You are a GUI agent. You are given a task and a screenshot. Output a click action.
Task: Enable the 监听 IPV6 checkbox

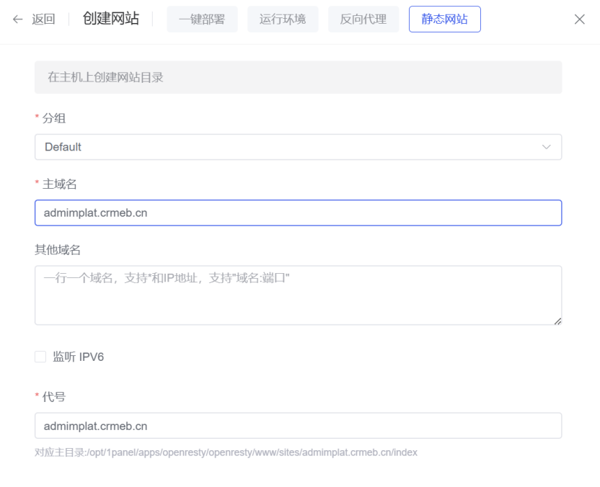click(x=40, y=357)
